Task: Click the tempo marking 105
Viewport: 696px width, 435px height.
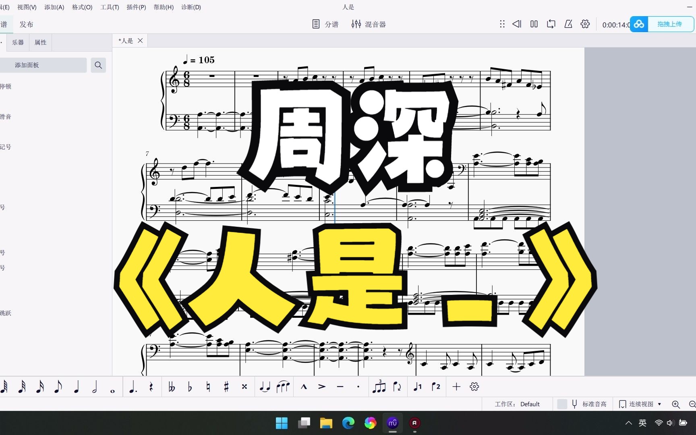Action: pos(199,60)
